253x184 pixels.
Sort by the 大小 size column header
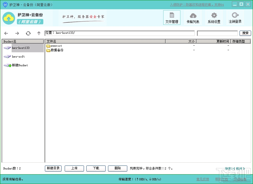[x=181, y=41]
